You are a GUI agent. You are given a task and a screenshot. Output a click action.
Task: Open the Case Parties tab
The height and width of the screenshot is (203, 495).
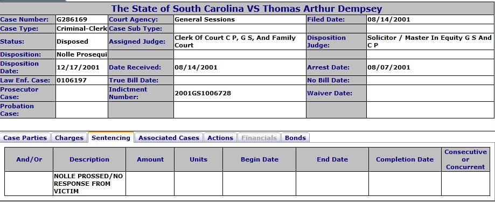[25, 138]
